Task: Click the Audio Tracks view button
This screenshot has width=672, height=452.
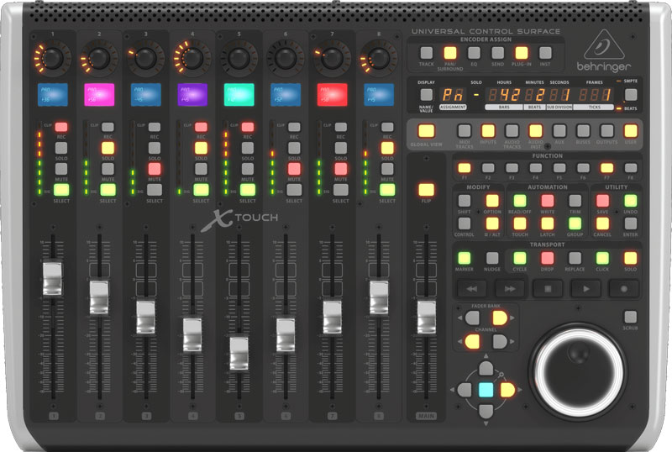Action: 512,131
